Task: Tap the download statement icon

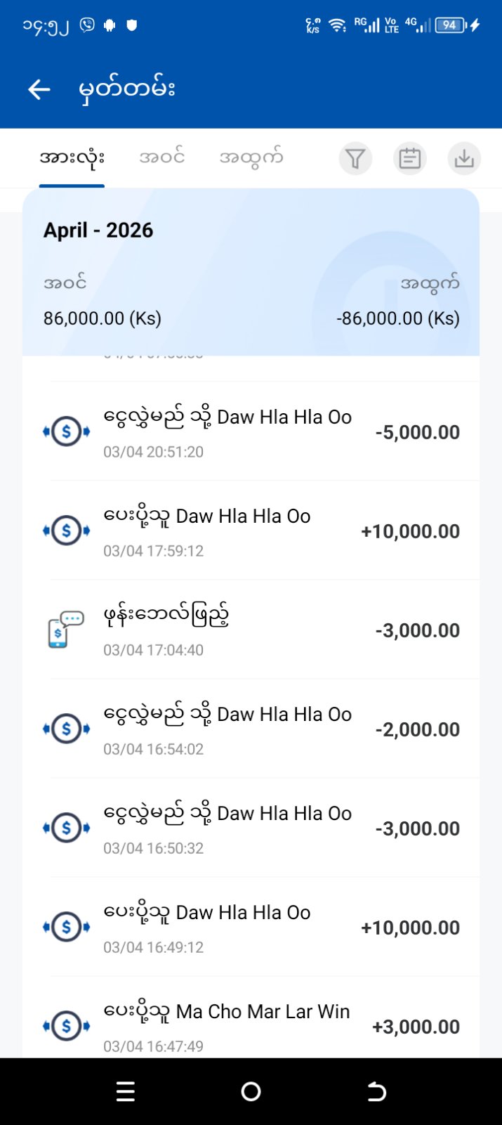Action: (x=463, y=159)
